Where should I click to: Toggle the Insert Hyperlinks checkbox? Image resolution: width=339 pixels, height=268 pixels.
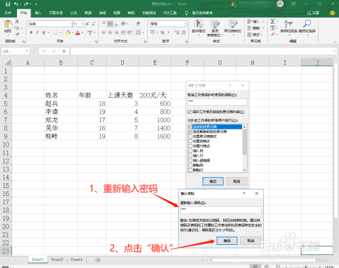pyautogui.click(x=191, y=160)
